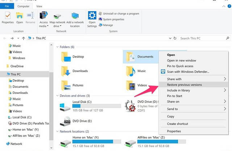
Task: Go up one level with up arrow
Action: coord(23,38)
